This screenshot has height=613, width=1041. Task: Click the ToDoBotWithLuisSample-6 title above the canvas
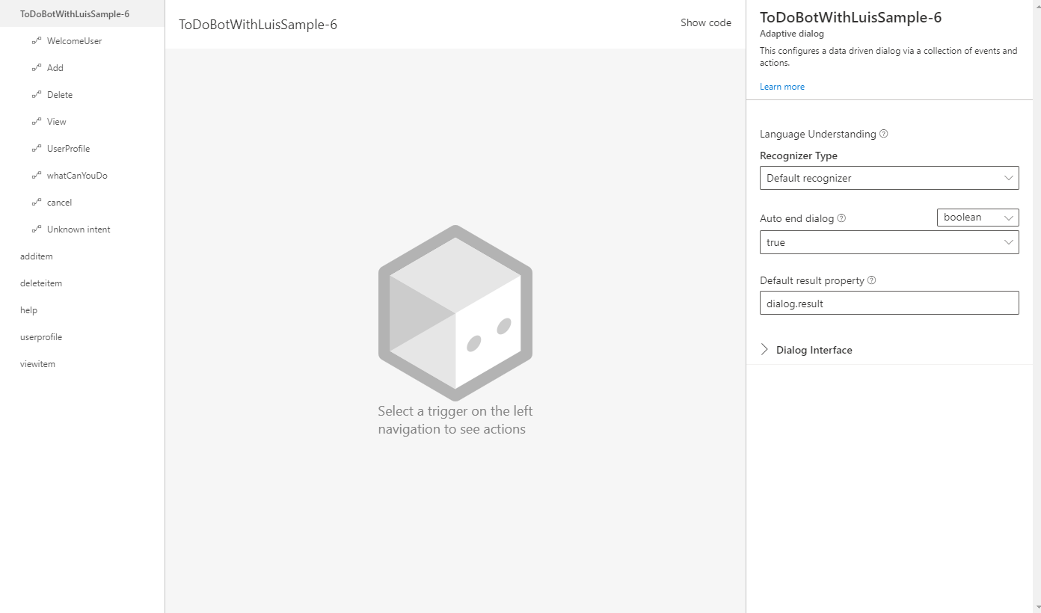[x=258, y=25]
